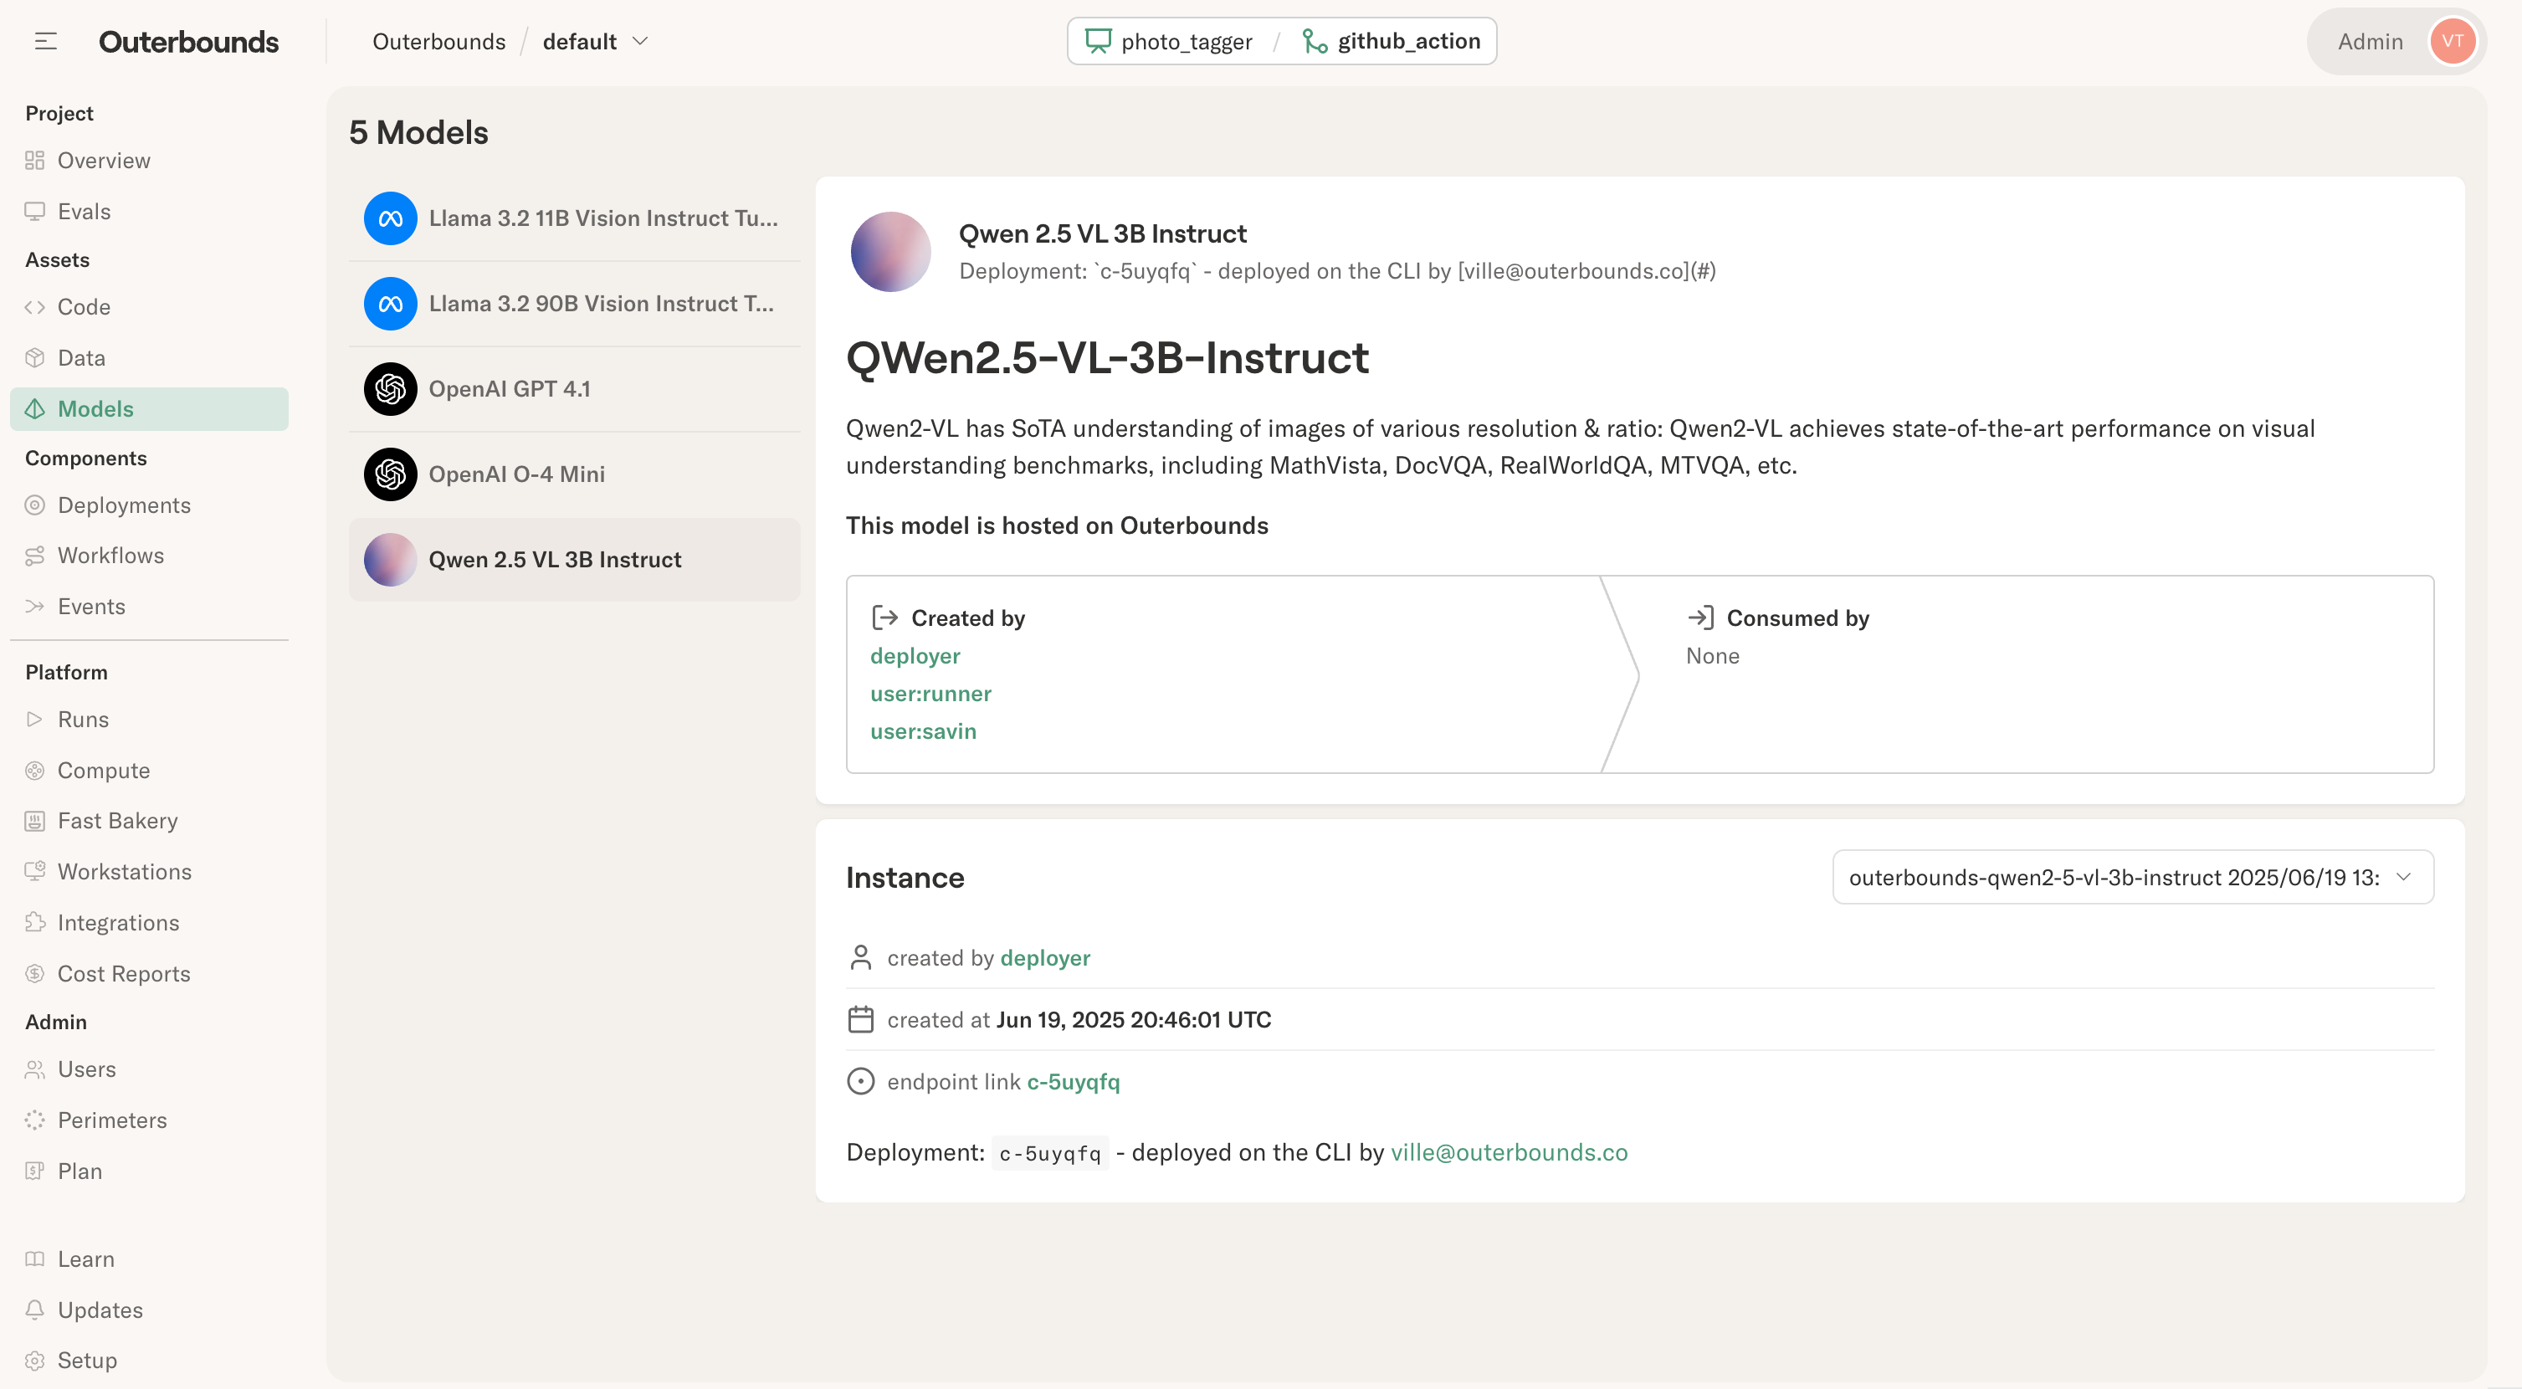Screen dimensions: 2522x1389
Task: Select Llama 3.2 11B Vision Instruct model
Action: click(575, 218)
